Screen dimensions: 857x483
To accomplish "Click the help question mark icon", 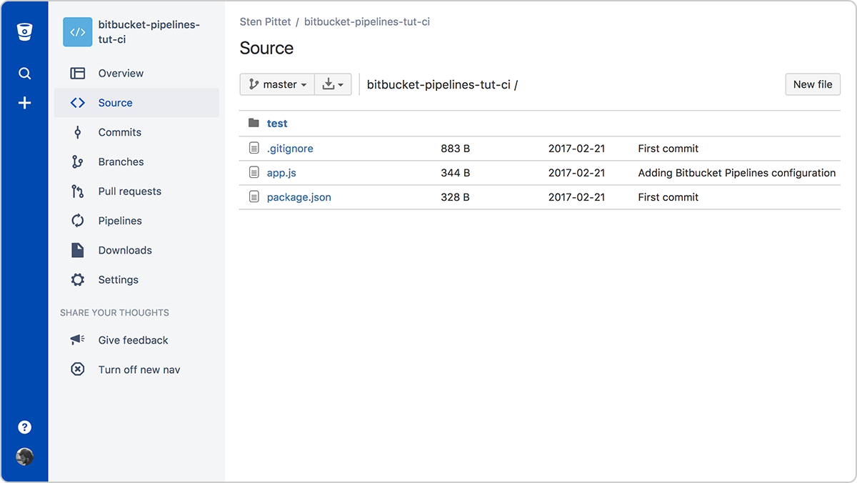I will click(x=24, y=427).
